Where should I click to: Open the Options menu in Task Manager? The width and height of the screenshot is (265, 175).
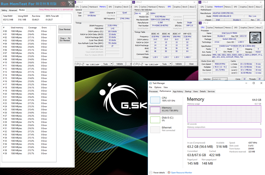click(158, 87)
